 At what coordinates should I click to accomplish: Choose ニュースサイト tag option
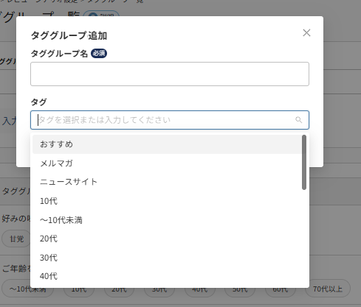click(x=167, y=182)
